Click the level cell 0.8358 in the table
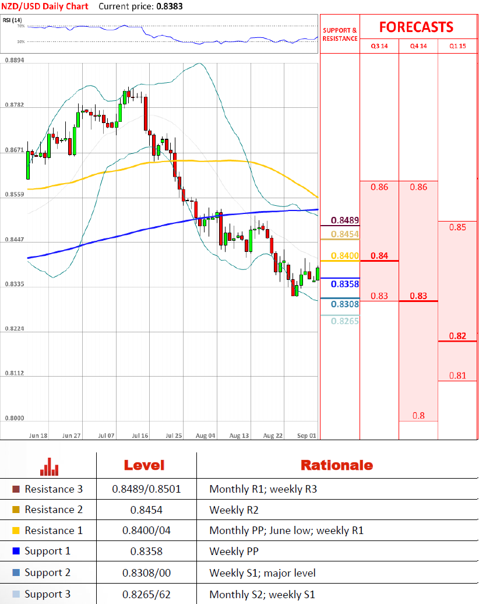This screenshot has width=479, height=604. (146, 552)
